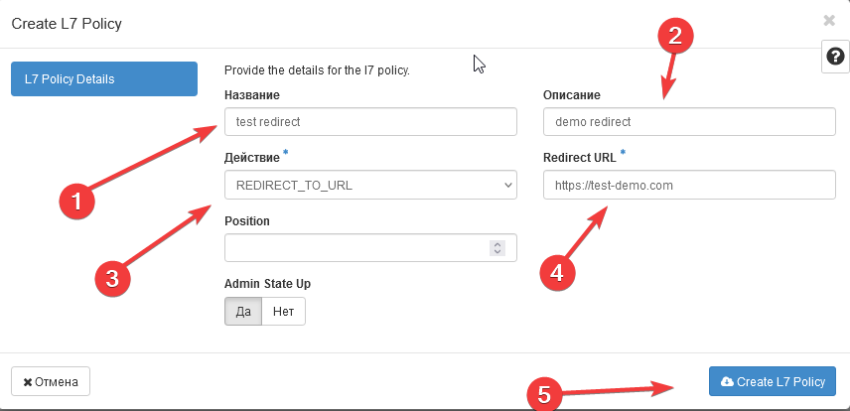Focus the Название field containing test redirect
Image resolution: width=850 pixels, height=411 pixels.
pos(370,121)
